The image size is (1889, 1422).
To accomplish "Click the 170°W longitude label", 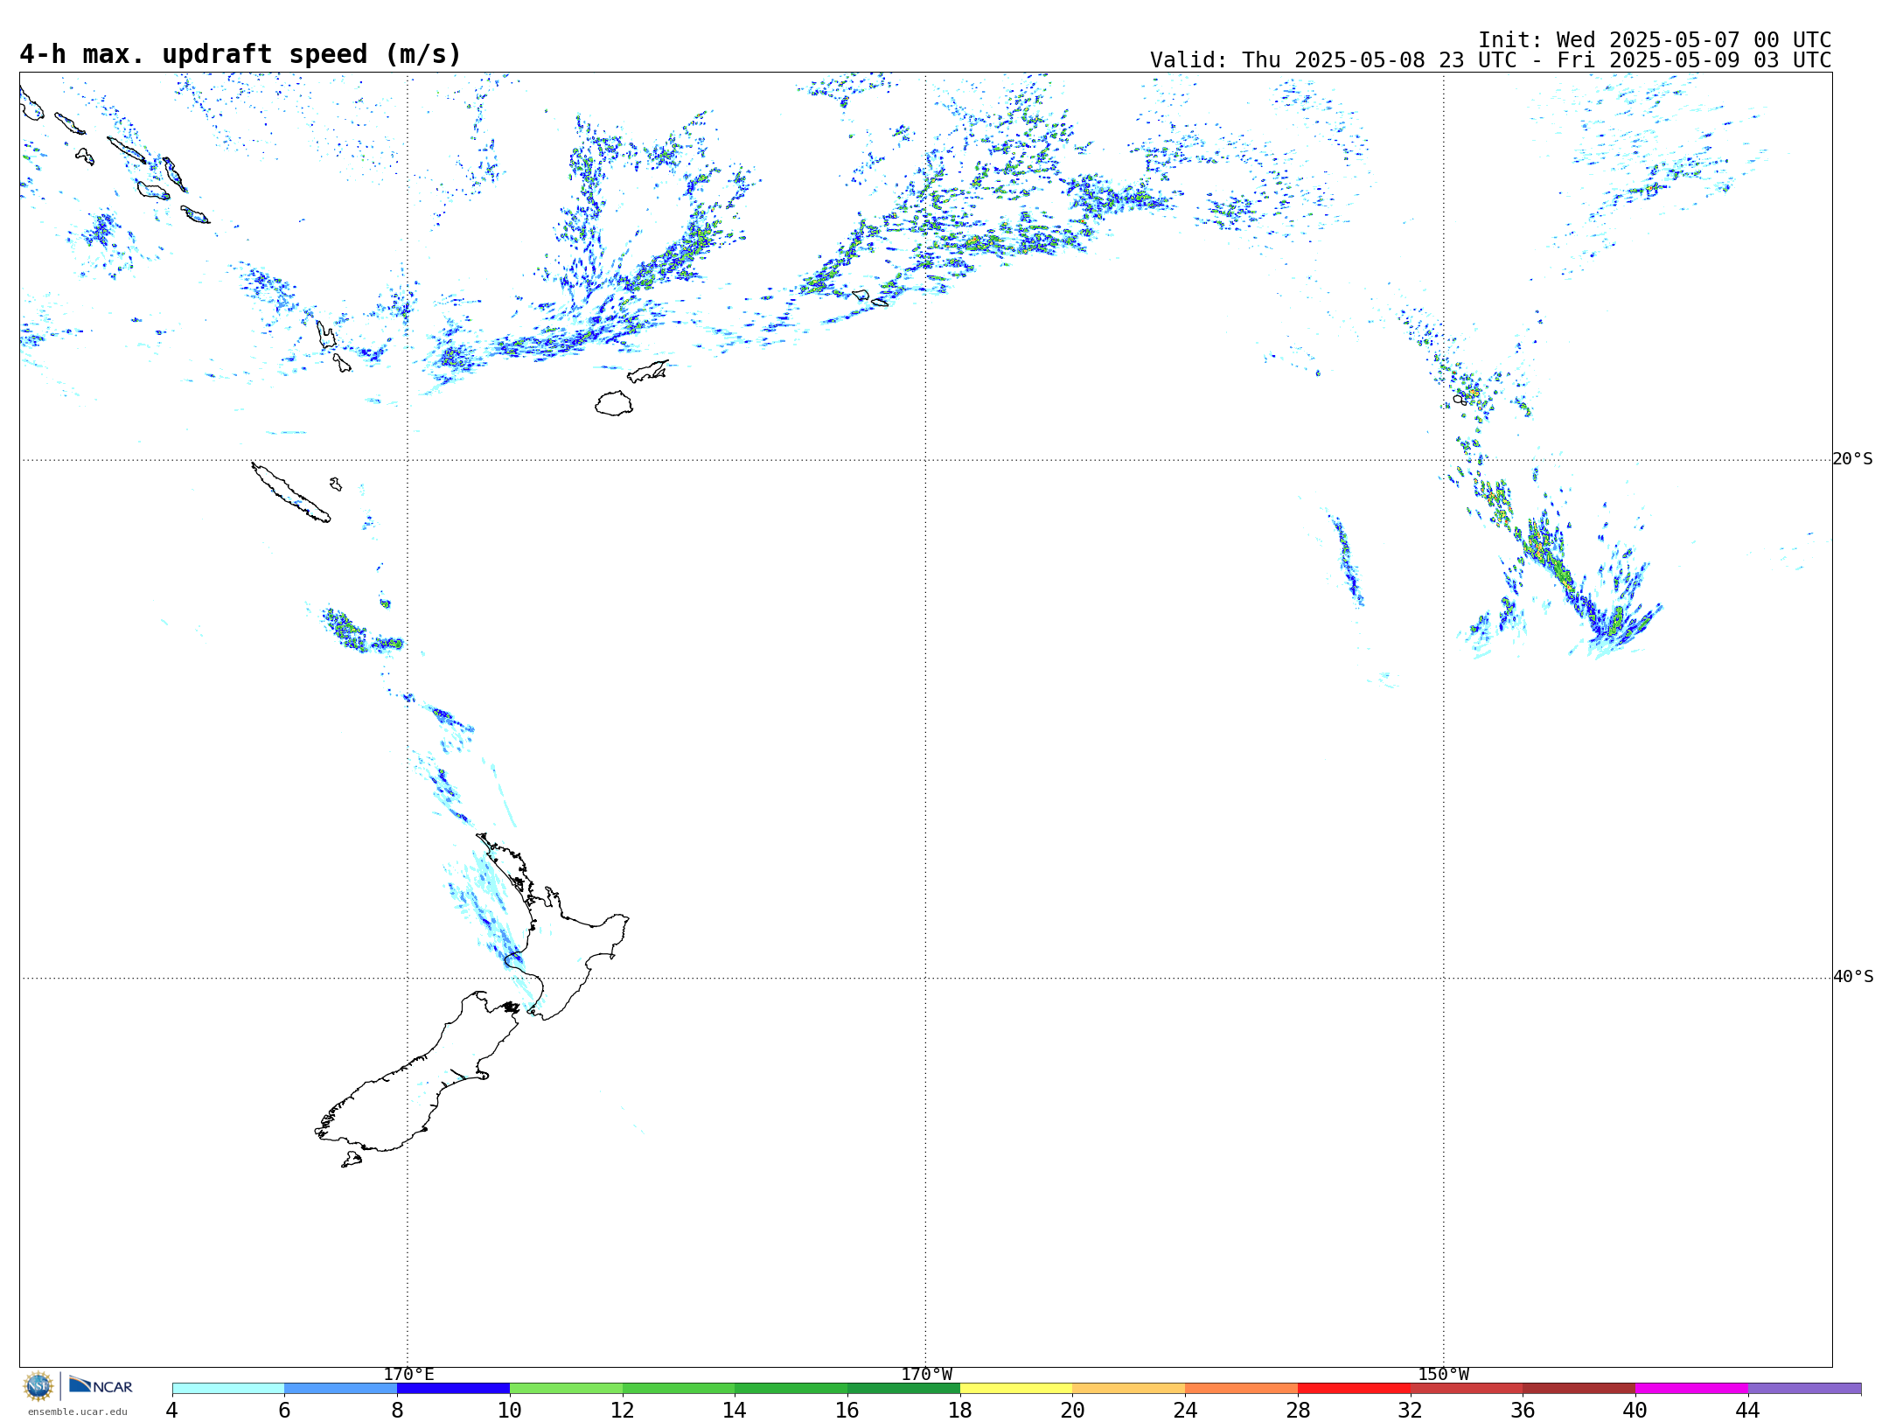I will pos(927,1374).
